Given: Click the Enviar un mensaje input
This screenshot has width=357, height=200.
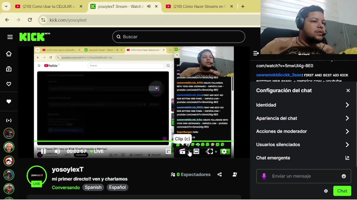Looking at the screenshot, I should pos(303,176).
